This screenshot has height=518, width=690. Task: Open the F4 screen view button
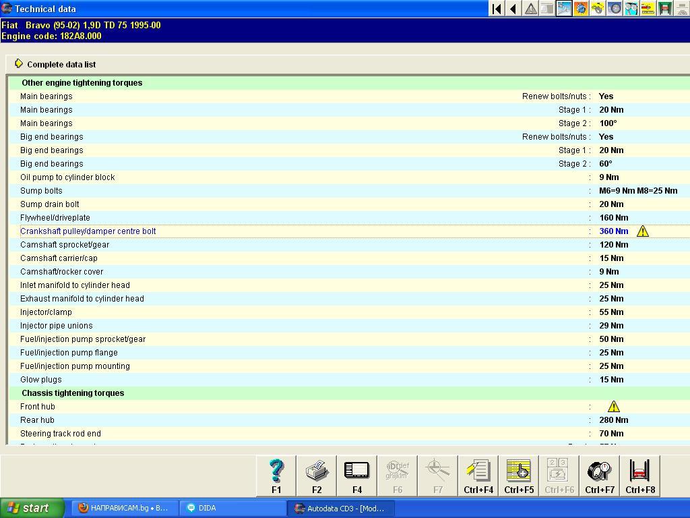(x=357, y=476)
